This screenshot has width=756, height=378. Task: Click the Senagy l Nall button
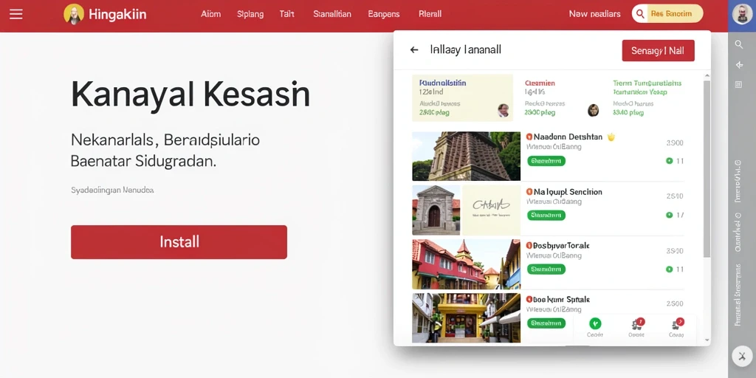658,51
